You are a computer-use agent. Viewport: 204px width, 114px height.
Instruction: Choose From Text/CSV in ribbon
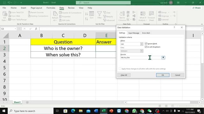16,12
